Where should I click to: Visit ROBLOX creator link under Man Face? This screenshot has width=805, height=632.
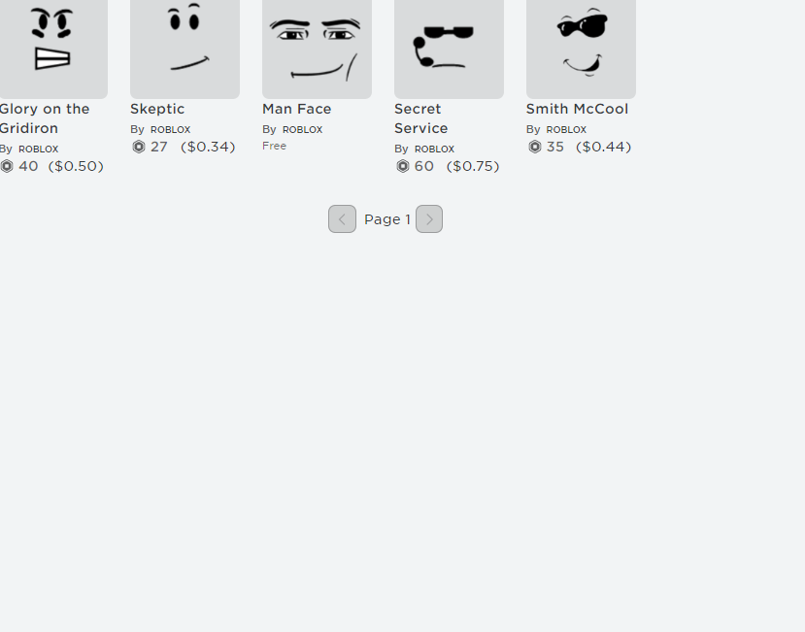point(302,130)
